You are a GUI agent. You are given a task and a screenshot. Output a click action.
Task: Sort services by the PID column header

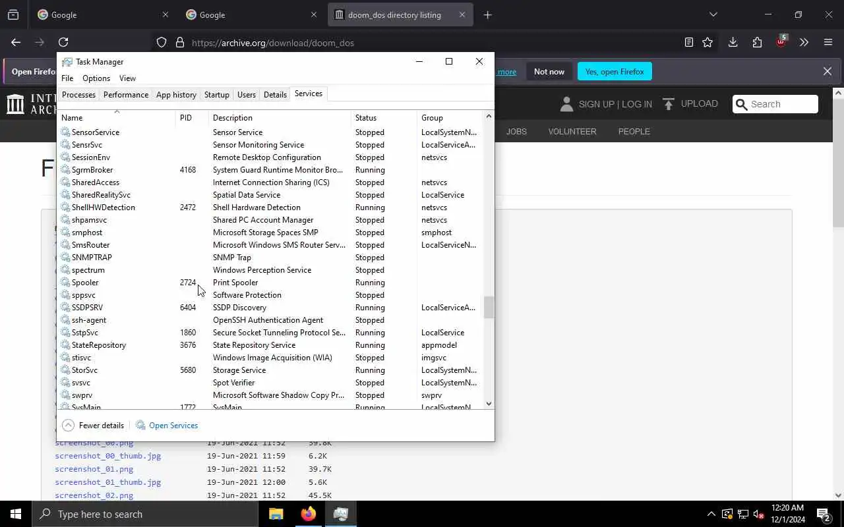coord(193,117)
